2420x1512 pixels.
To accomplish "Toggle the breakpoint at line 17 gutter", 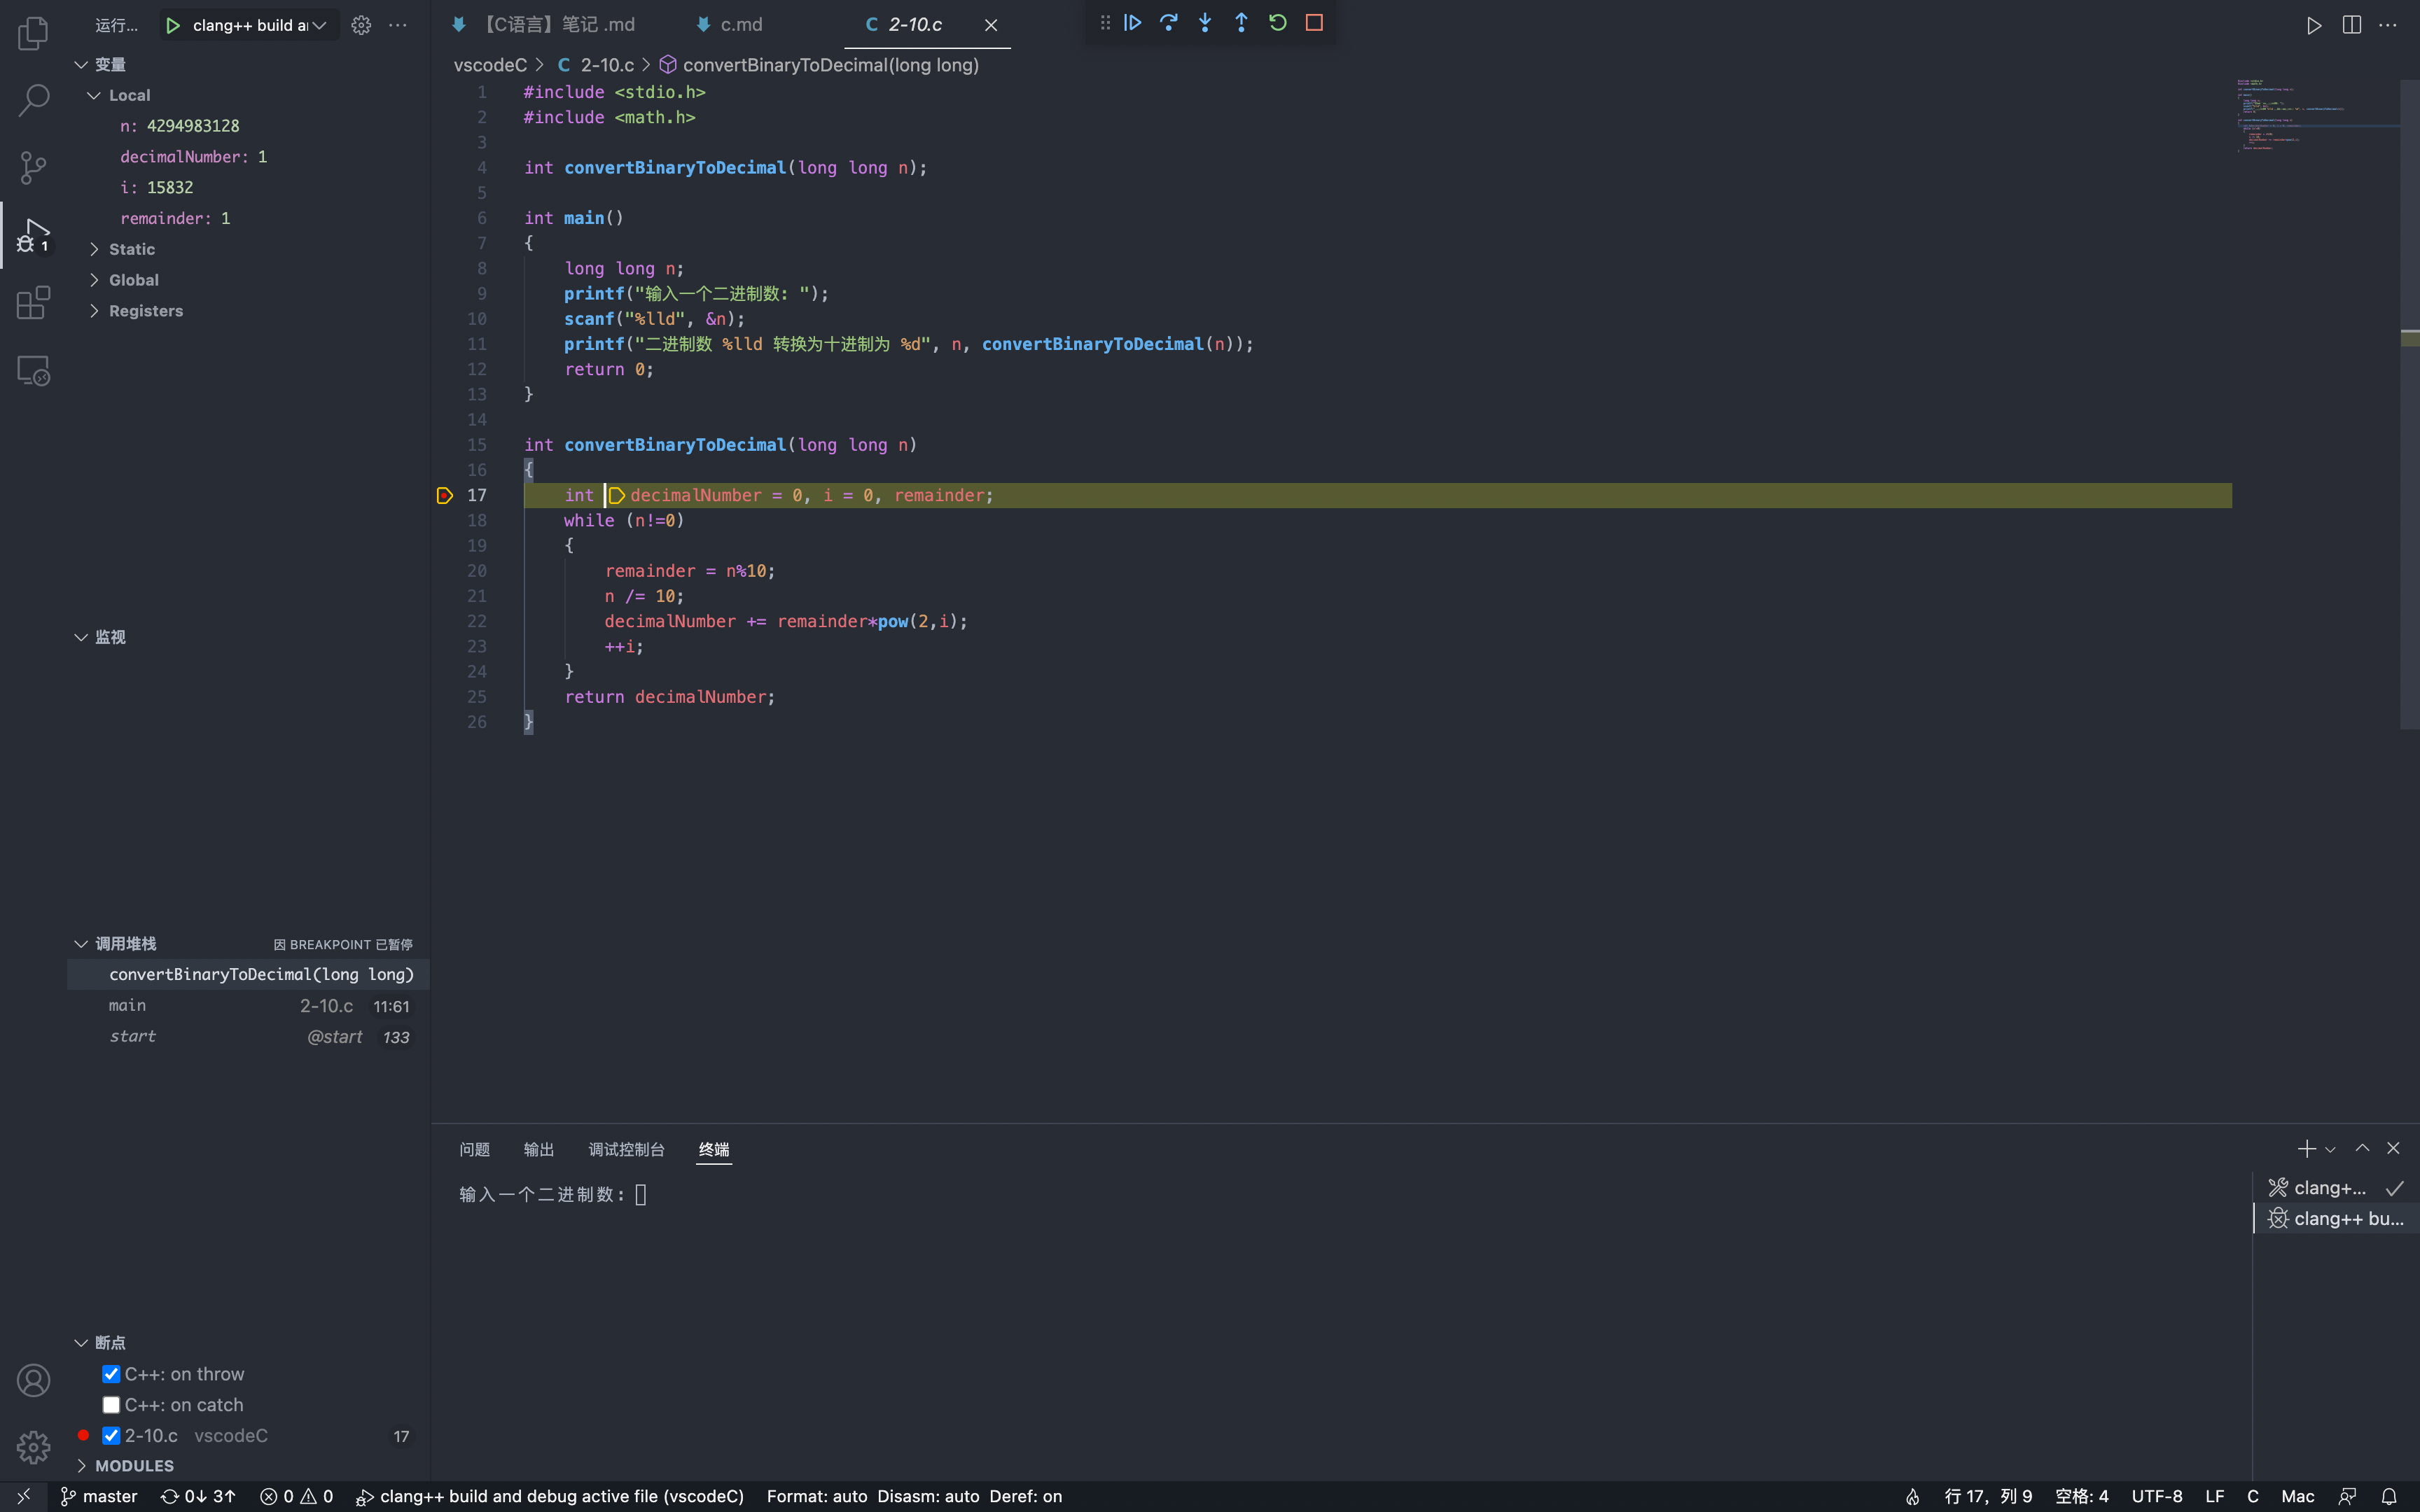I will pyautogui.click(x=445, y=495).
